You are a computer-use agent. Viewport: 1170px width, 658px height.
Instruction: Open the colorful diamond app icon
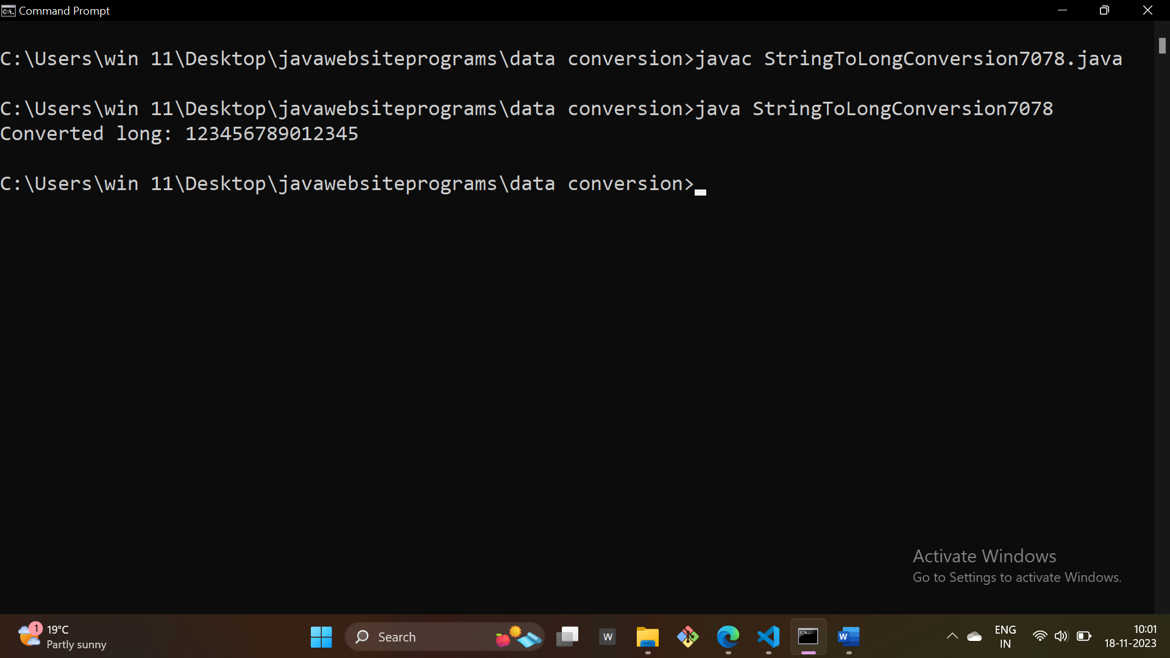pyautogui.click(x=687, y=637)
